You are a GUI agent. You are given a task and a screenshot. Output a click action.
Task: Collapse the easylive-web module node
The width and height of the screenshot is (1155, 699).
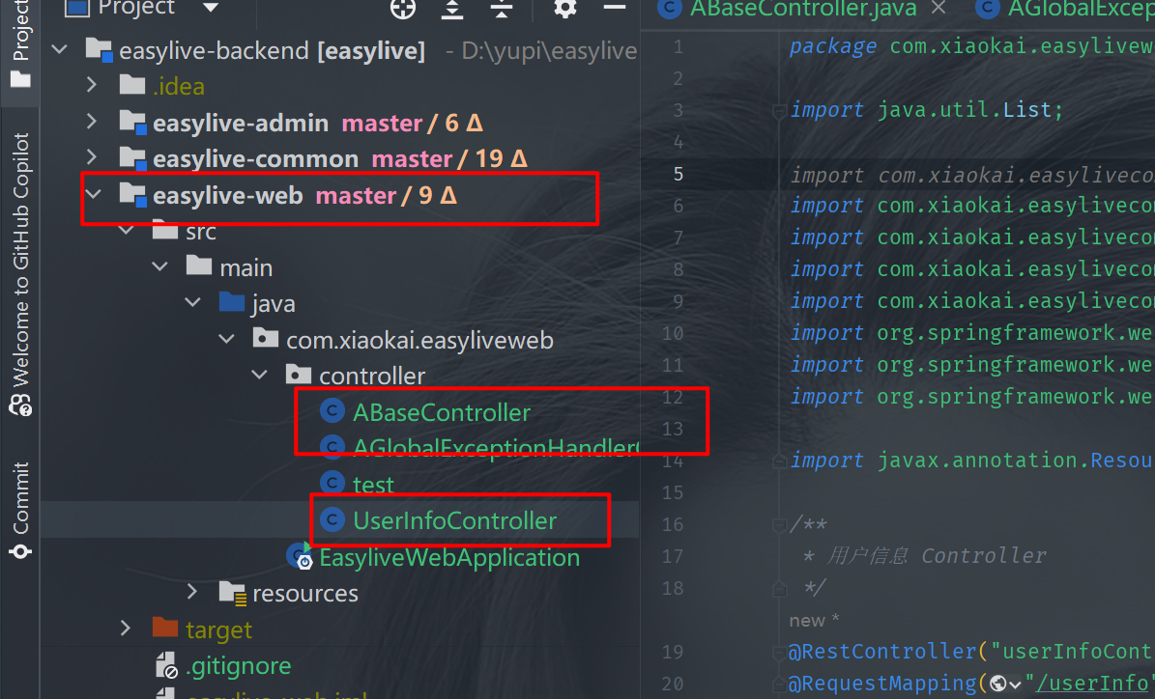pyautogui.click(x=93, y=195)
